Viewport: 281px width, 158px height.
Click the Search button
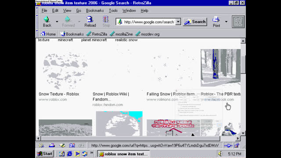click(195, 22)
